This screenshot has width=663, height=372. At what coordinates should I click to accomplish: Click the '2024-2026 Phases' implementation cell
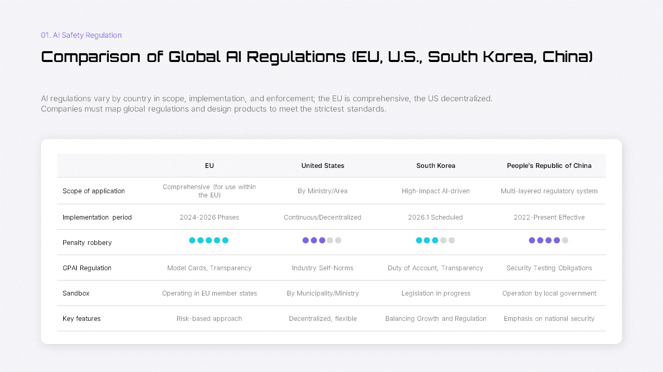(209, 217)
